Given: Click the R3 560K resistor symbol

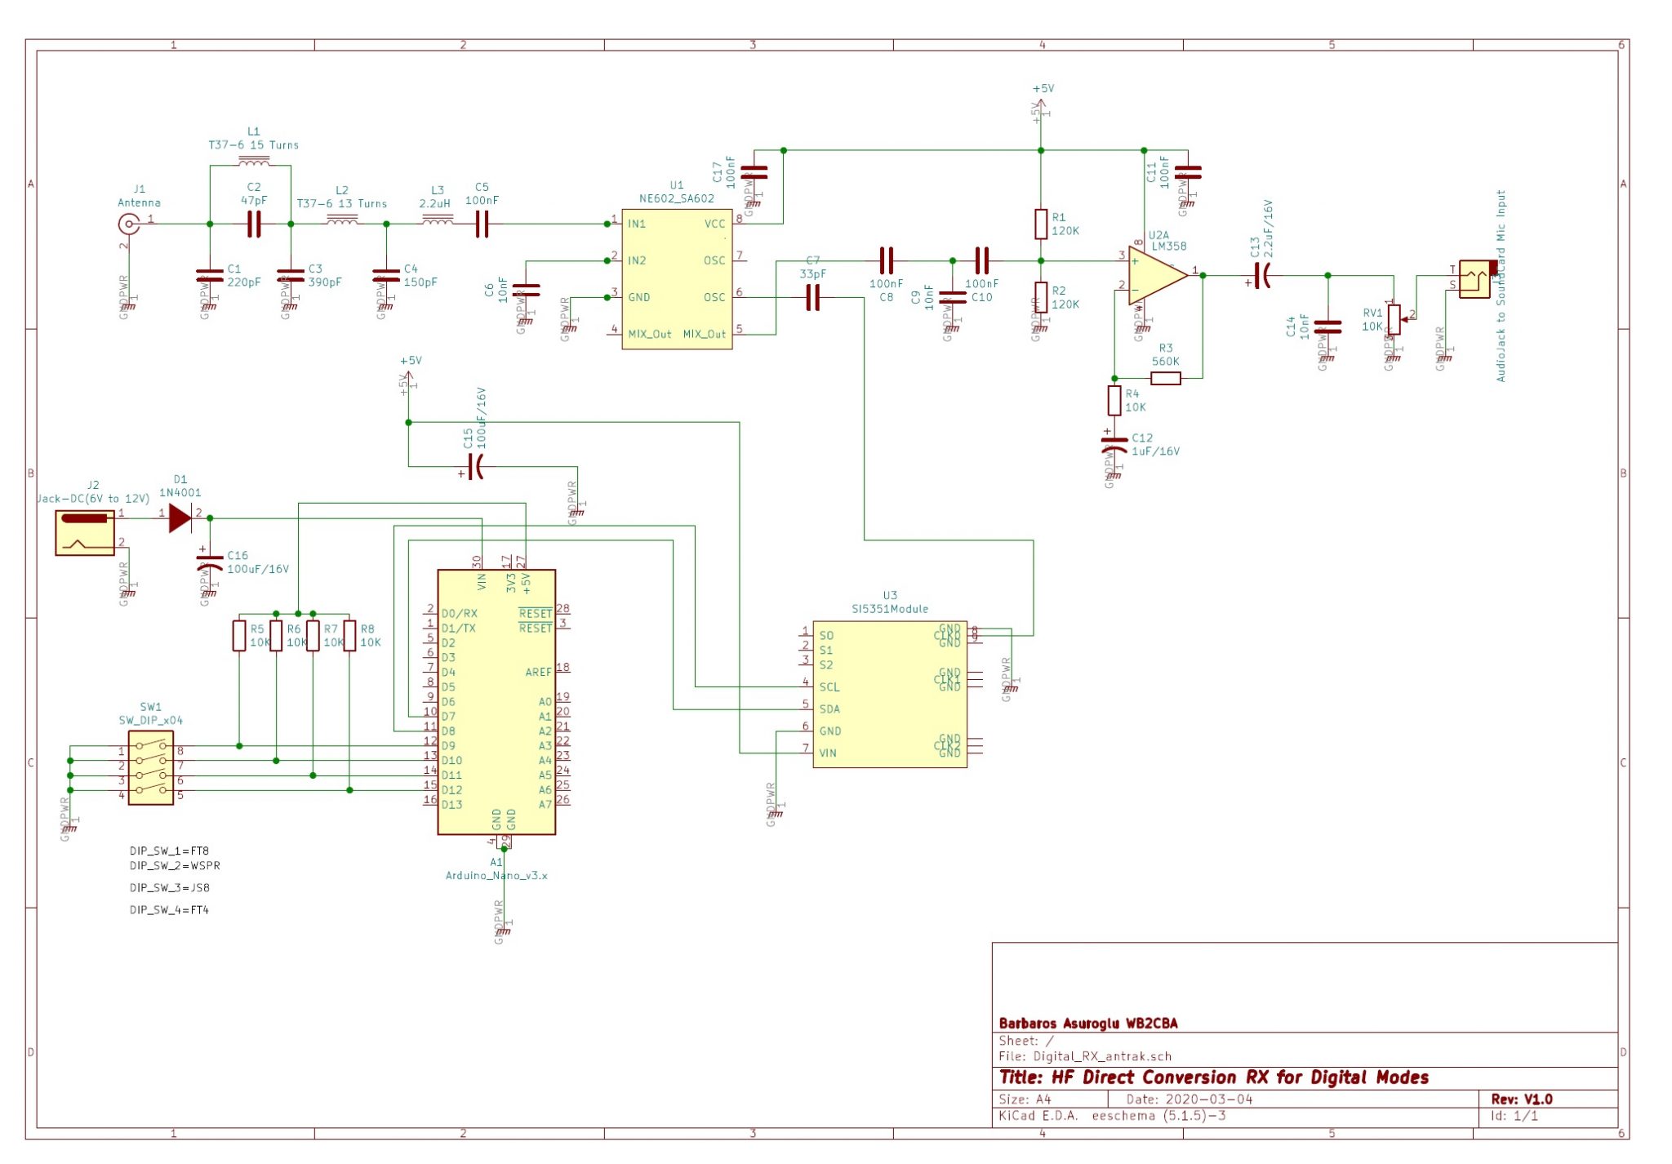Looking at the screenshot, I should pyautogui.click(x=1166, y=376).
